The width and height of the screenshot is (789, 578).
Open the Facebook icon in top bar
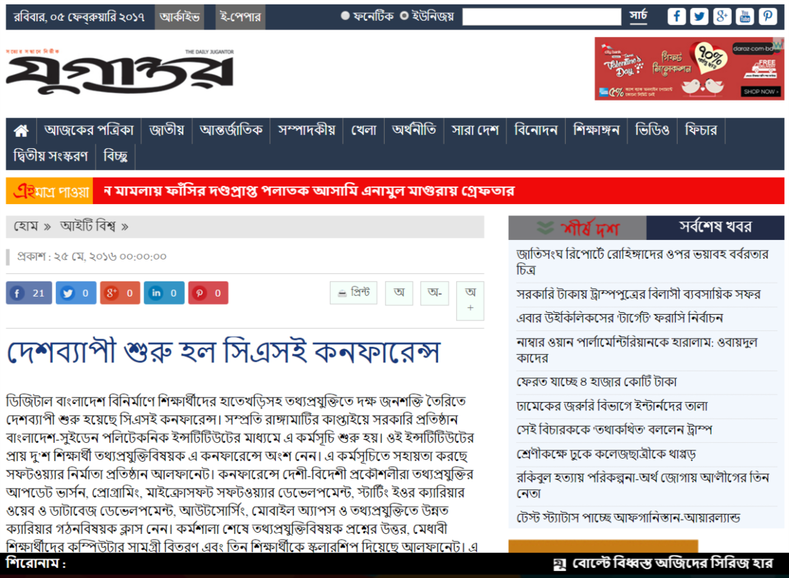click(676, 16)
